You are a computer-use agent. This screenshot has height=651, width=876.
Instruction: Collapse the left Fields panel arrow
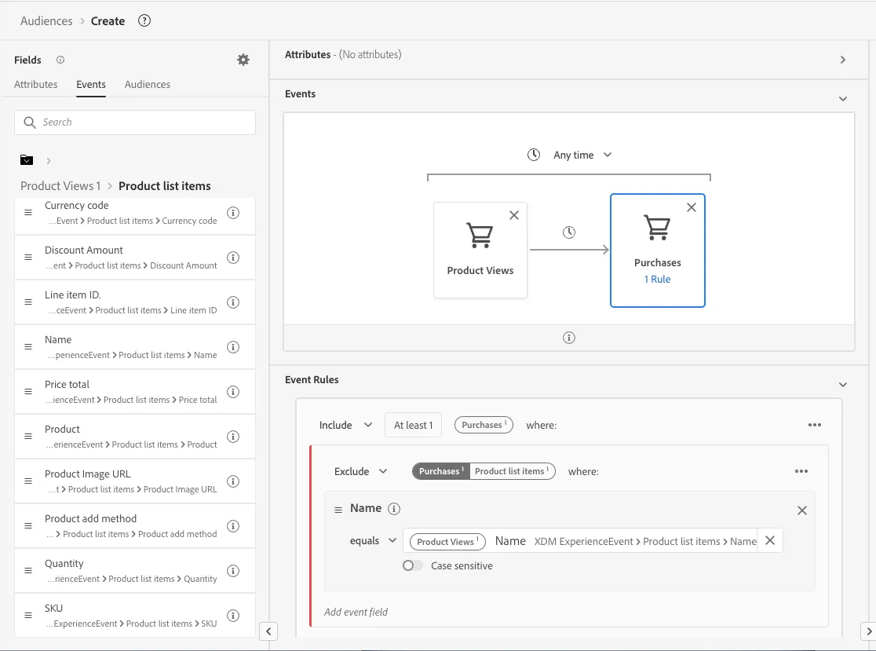click(268, 631)
